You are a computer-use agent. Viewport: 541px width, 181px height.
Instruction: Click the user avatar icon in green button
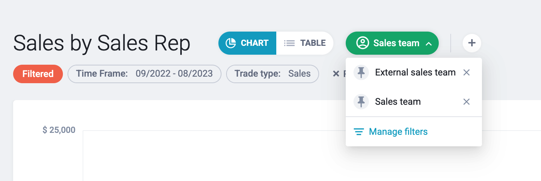[362, 43]
